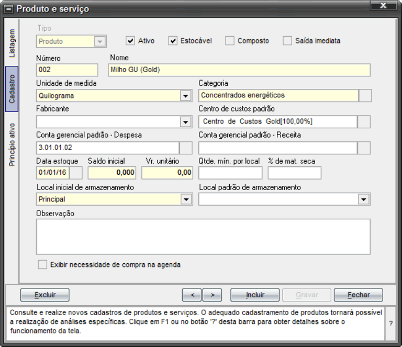The image size is (402, 347).
Task: Open the Conta gerencial Receita lookup button
Action: (364, 148)
